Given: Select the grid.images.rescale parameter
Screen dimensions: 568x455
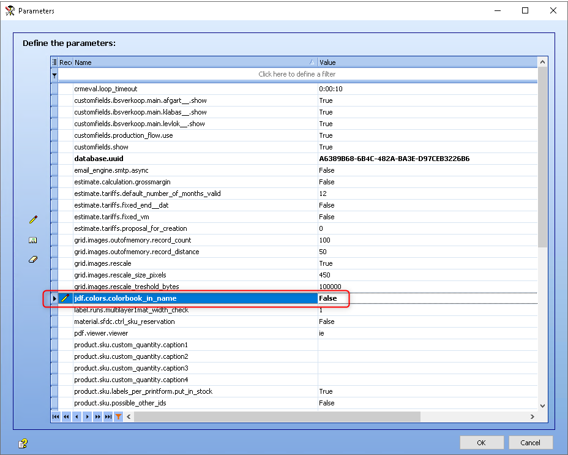Looking at the screenshot, I should tap(294, 263).
